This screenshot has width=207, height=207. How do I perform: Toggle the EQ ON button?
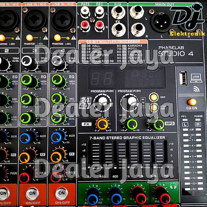point(192,102)
